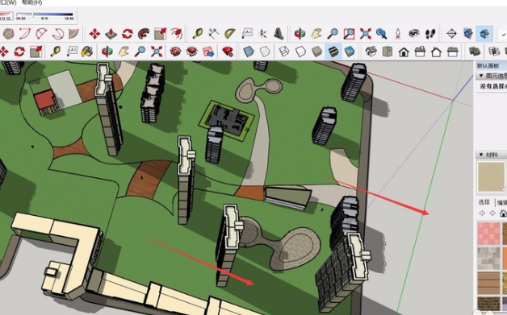Click the Polygon drawing tool
This screenshot has height=315, width=507.
click(x=8, y=34)
